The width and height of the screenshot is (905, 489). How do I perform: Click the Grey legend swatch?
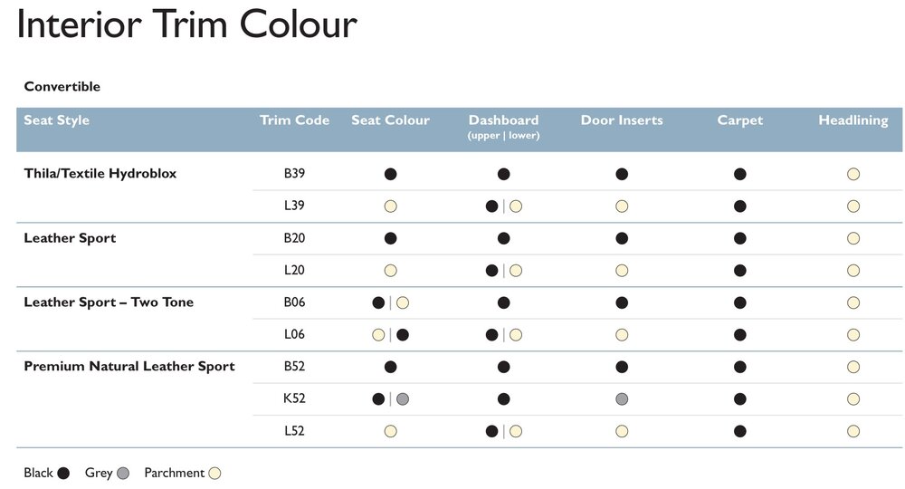(123, 474)
